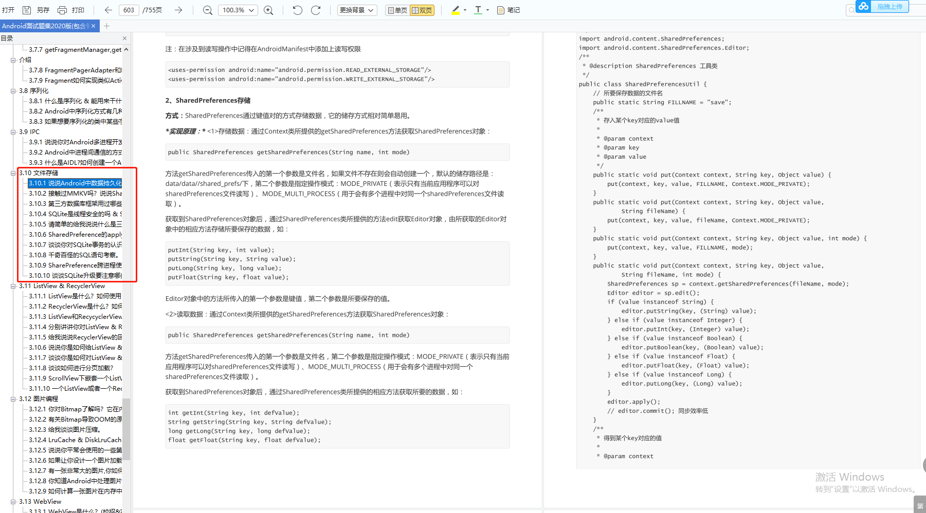Screen dimensions: 926x513
Task: Open outline entry 3.10.3 第三方数据库框架
Action: [x=75, y=204]
